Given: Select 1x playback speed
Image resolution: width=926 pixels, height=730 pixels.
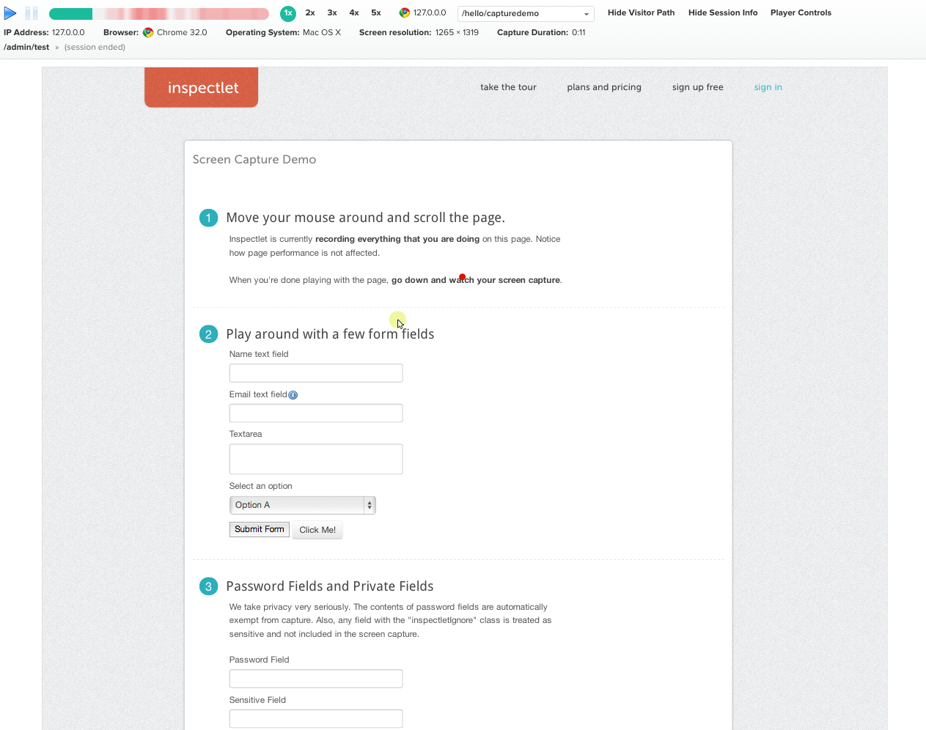Looking at the screenshot, I should (x=288, y=13).
